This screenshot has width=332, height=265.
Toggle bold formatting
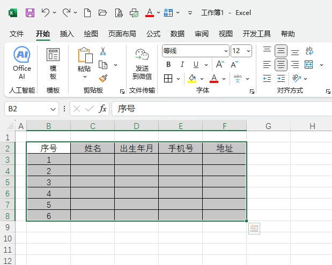click(168, 64)
